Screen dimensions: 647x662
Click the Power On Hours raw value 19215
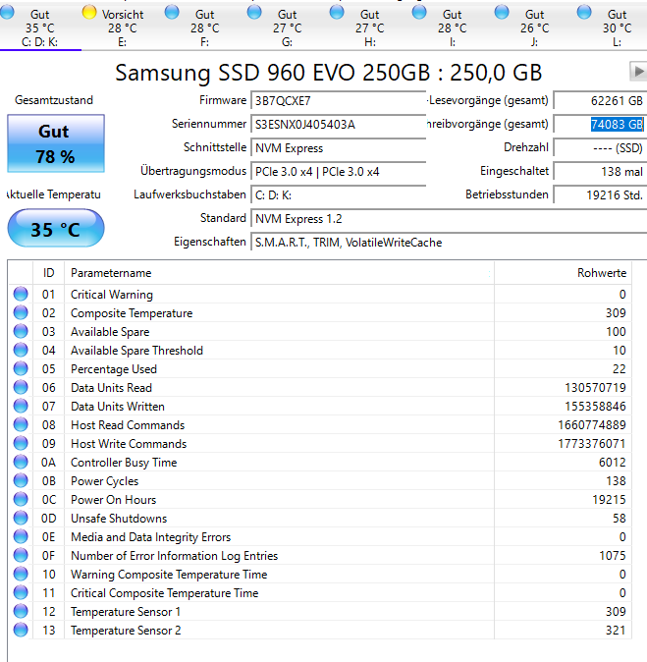tap(609, 500)
